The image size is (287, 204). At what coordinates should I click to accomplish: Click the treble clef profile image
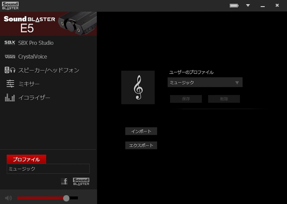[x=138, y=87]
